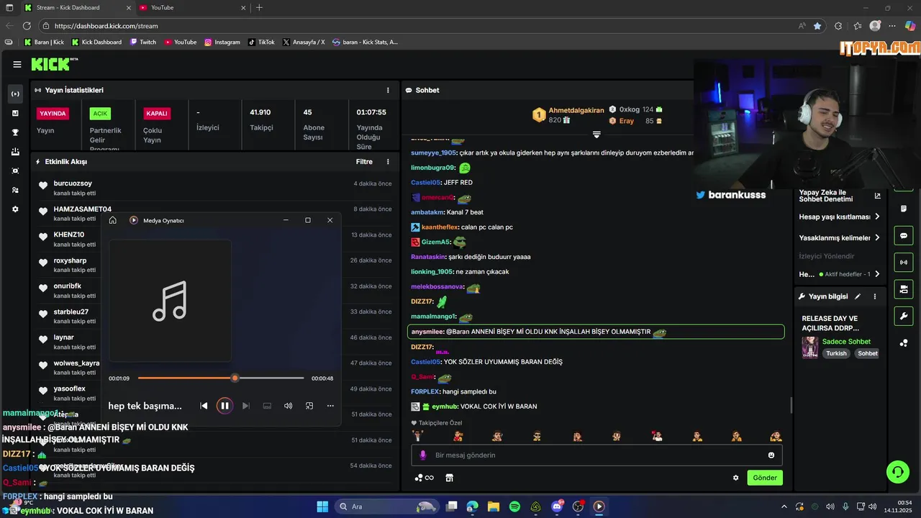Open Kick Dashboard bookmark
Viewport: 921px width, 518px height.
click(x=96, y=42)
